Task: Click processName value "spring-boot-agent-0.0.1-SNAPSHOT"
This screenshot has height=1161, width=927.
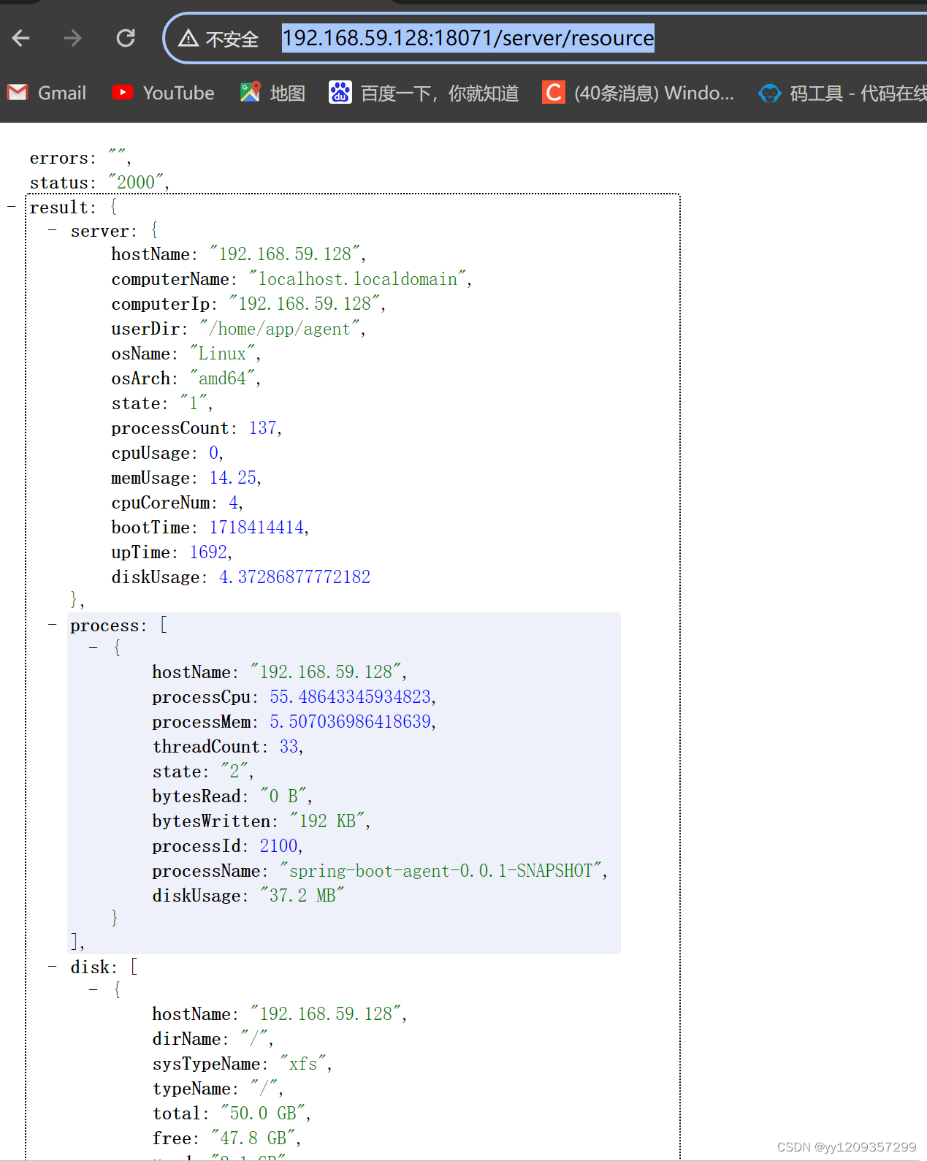Action: point(441,871)
